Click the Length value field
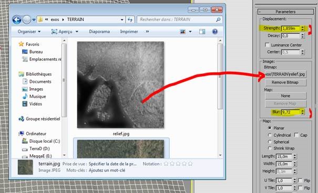 pos(284,156)
